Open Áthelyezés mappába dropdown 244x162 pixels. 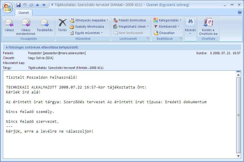point(107,20)
